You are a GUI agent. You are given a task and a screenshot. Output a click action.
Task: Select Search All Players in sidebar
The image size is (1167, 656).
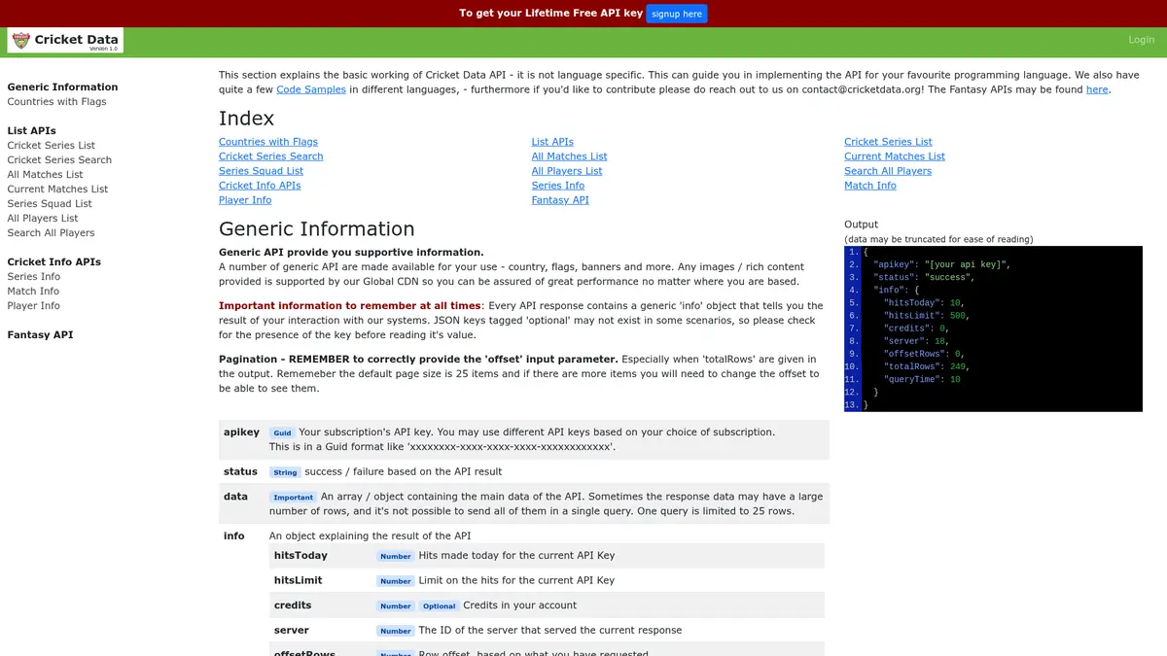point(51,233)
